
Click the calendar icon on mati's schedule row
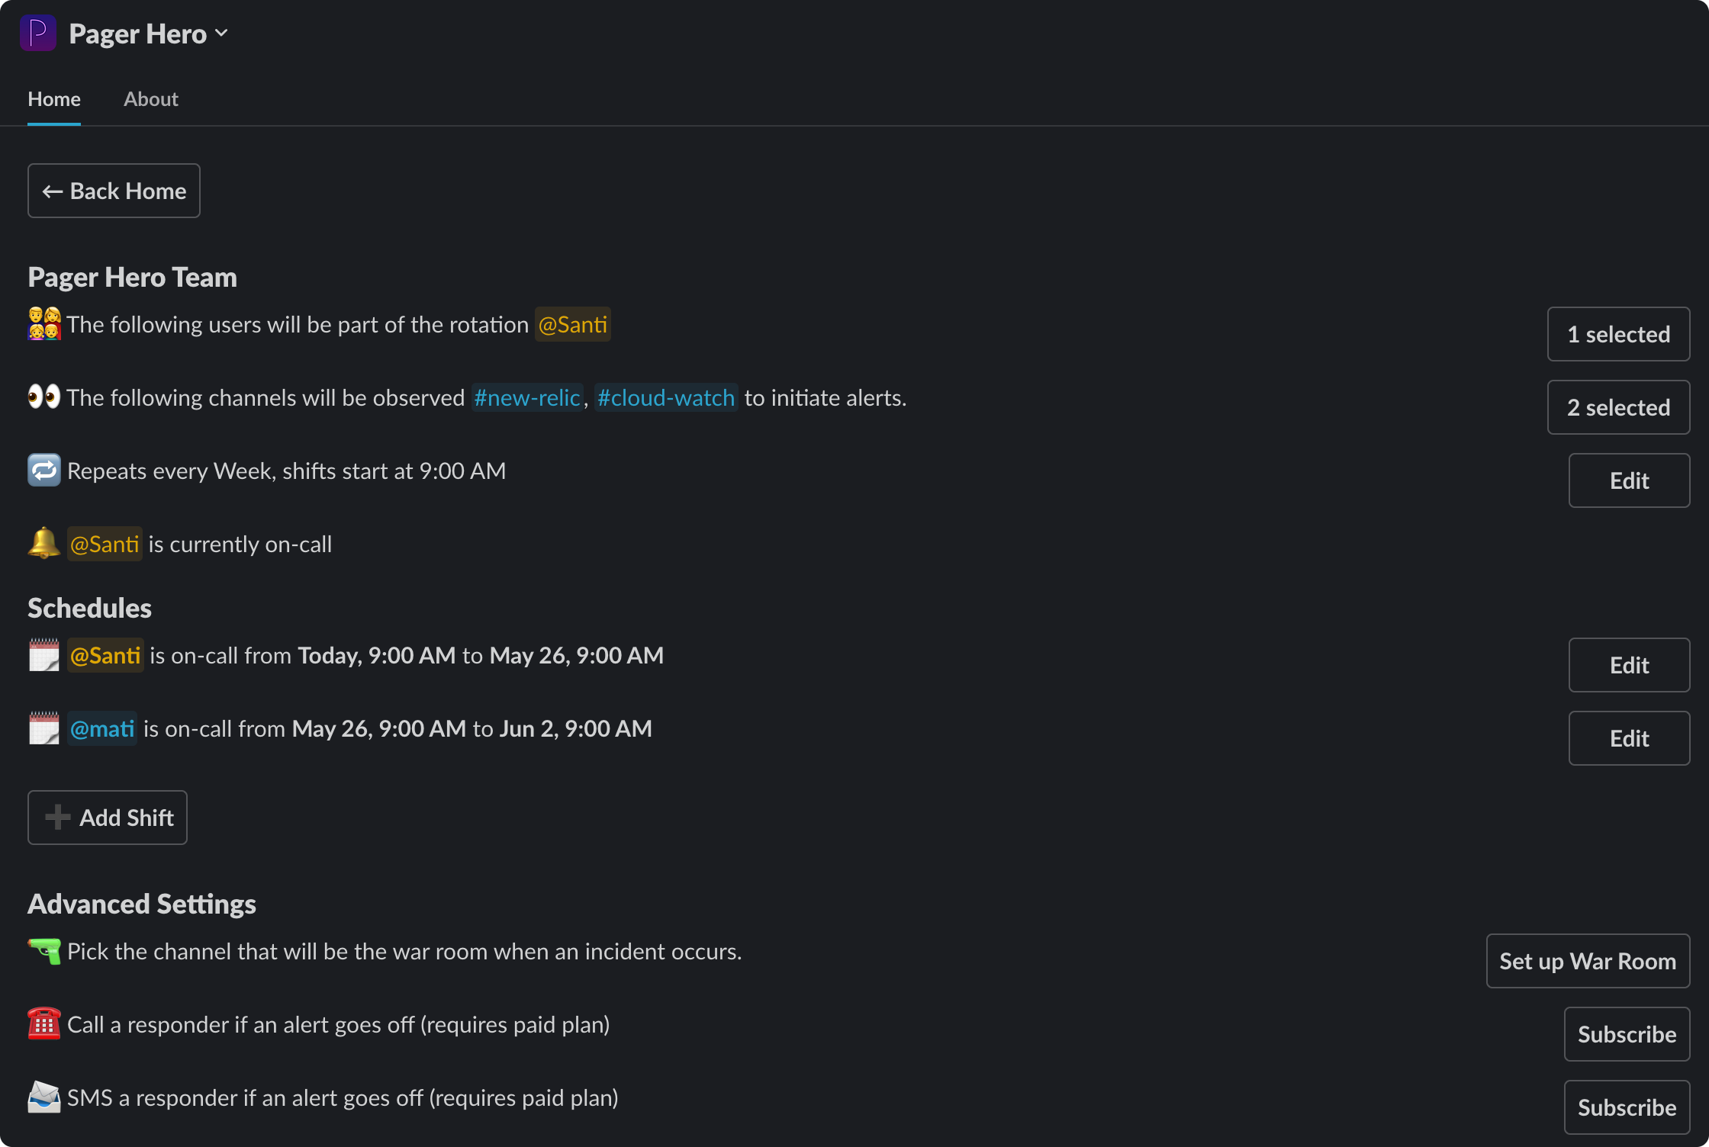[x=44, y=728]
